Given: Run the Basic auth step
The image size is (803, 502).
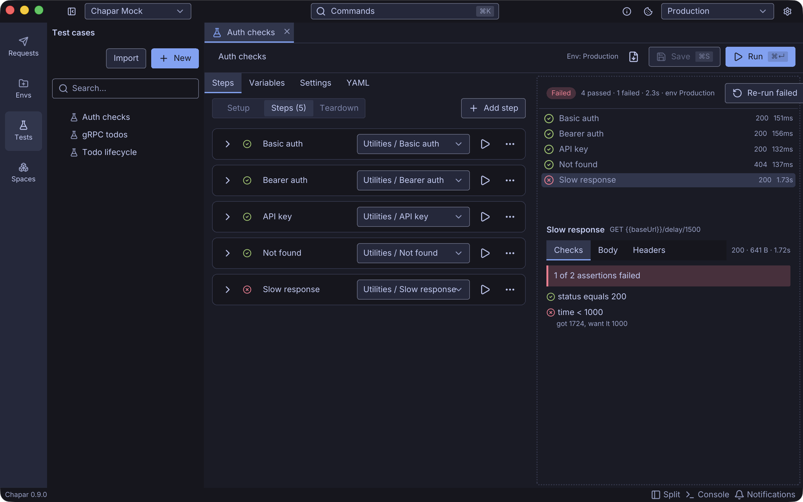Looking at the screenshot, I should pyautogui.click(x=485, y=144).
